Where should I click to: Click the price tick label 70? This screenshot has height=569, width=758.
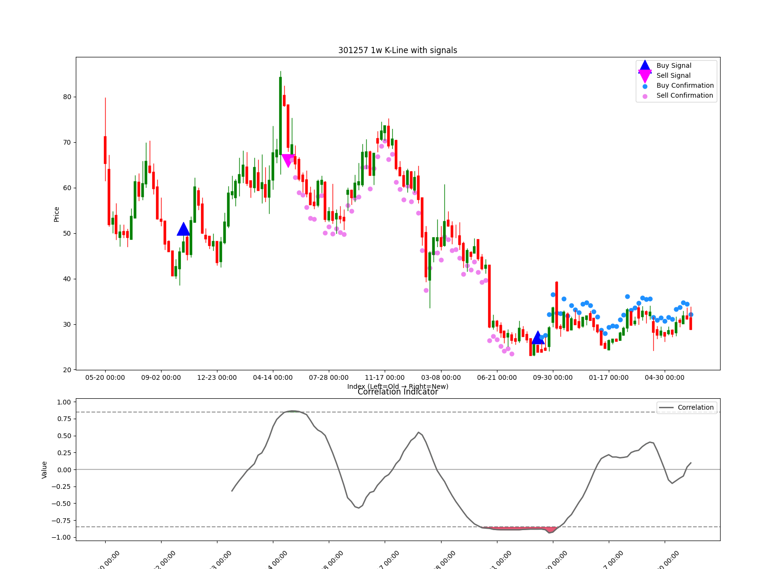[x=67, y=142]
